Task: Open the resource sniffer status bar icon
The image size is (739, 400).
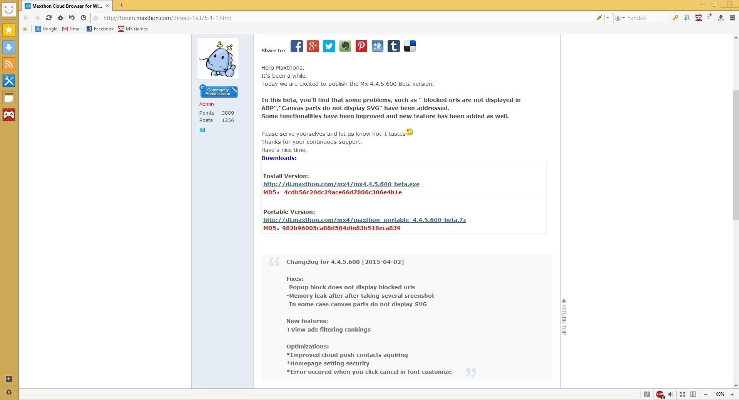Action: pos(647,394)
